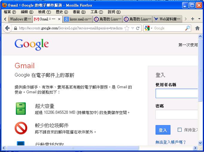This screenshot has height=152, width=204.
Task: Open the 歷史 (S) menu
Action: coord(62,12)
